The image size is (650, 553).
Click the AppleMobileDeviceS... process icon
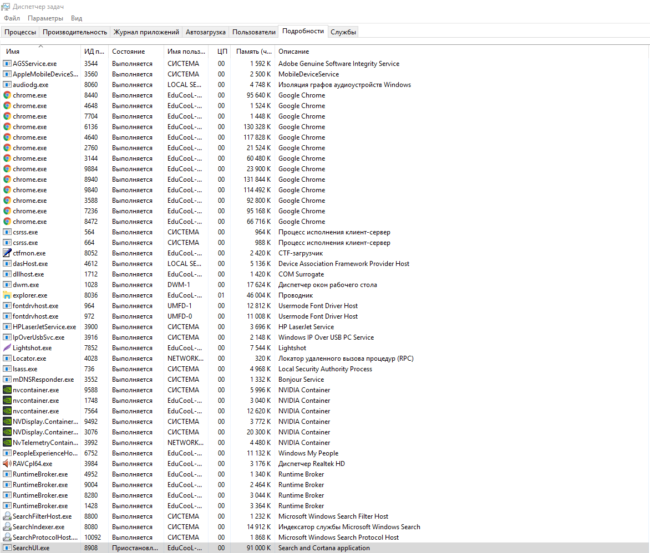tap(7, 74)
